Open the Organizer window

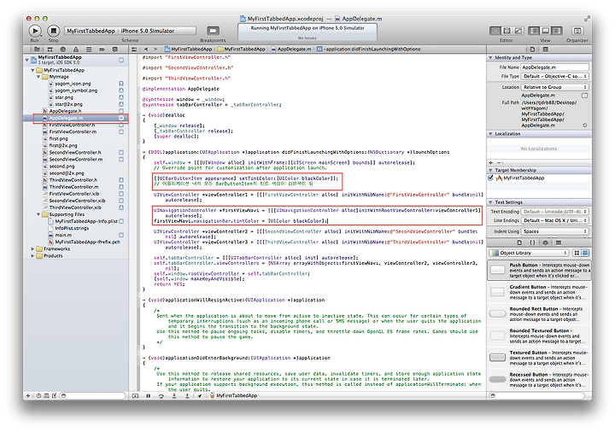coord(577,31)
